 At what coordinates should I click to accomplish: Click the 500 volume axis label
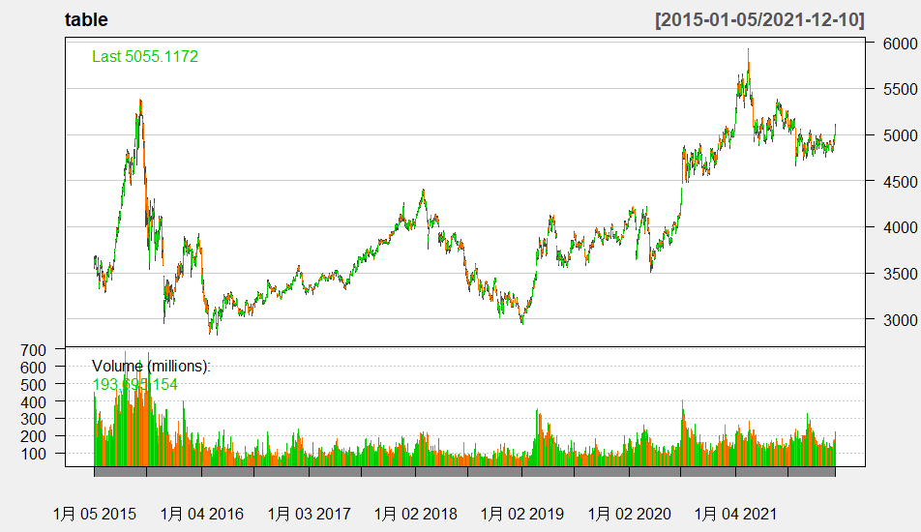(x=34, y=385)
